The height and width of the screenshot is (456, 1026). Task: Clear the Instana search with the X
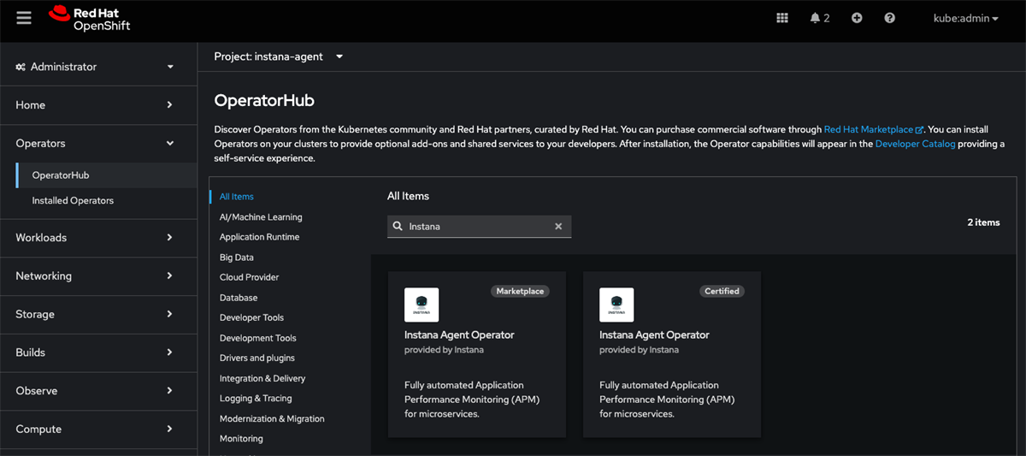click(558, 227)
